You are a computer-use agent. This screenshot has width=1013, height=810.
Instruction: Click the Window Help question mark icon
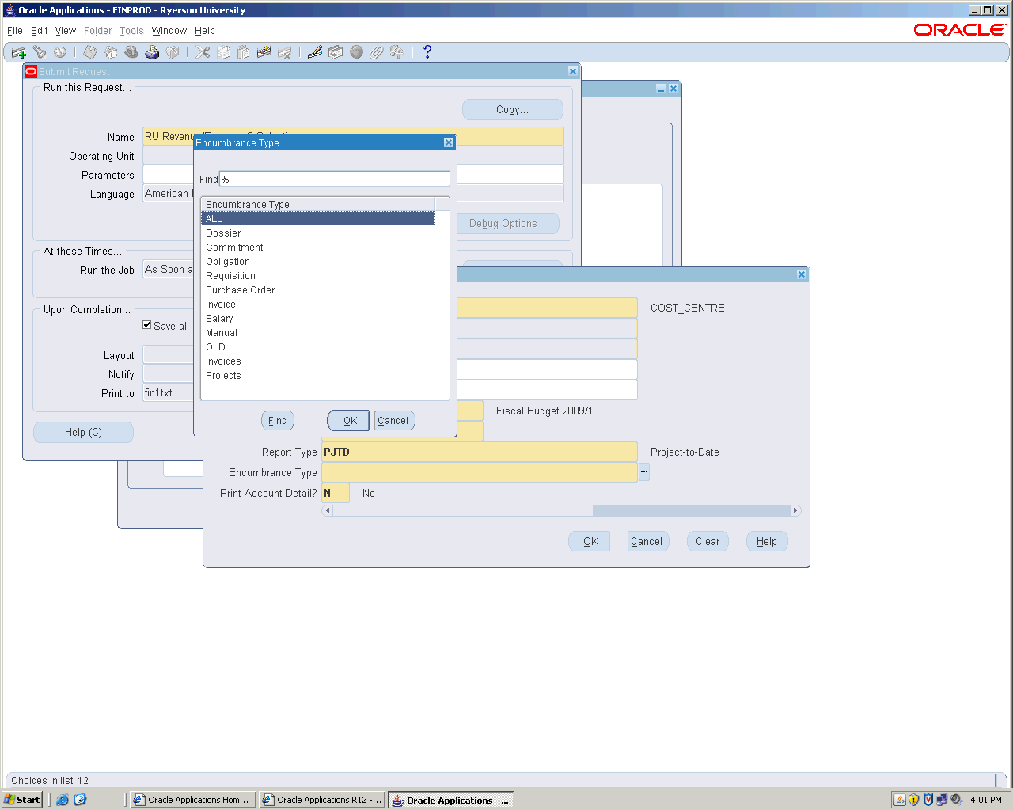click(x=427, y=52)
